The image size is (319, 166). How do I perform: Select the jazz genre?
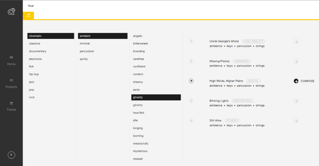click(x=32, y=82)
